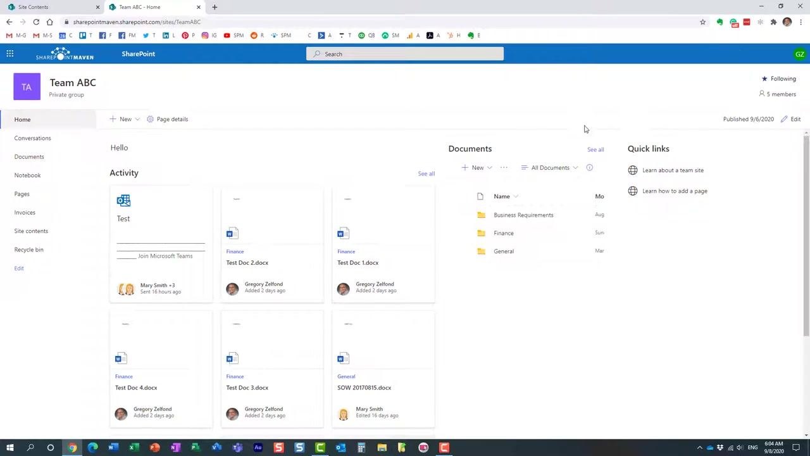Image resolution: width=810 pixels, height=456 pixels.
Task: Open Site contents in left navigation
Action: (x=31, y=231)
